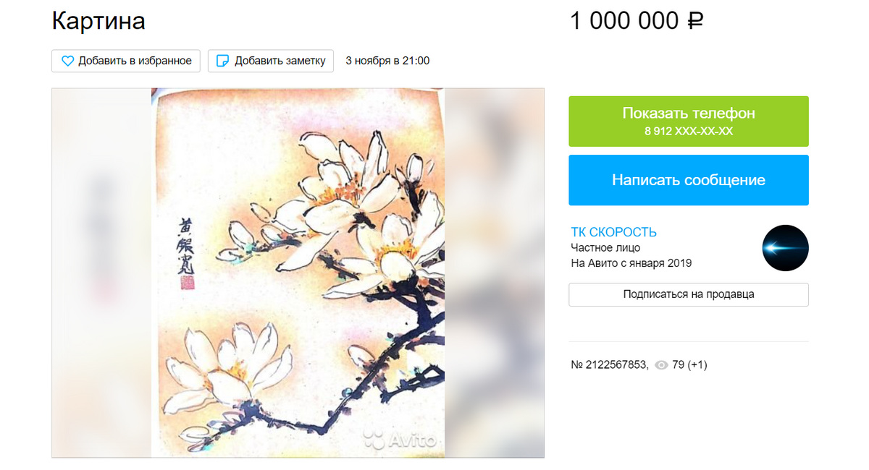Add the listing via Добавить в избранное

[126, 61]
